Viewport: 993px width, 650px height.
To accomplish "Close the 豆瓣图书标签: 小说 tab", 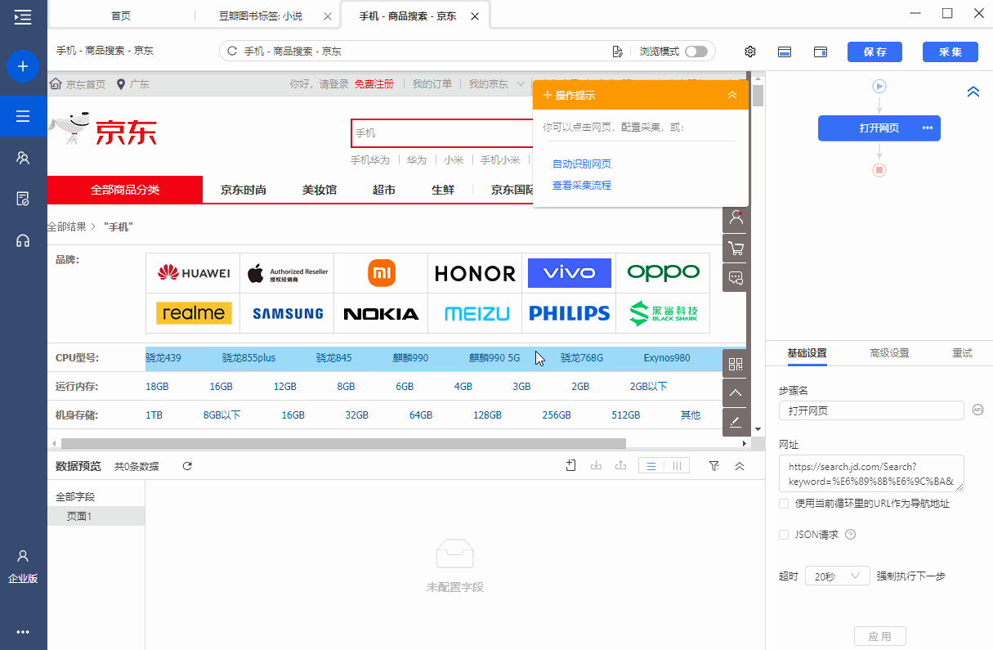I will point(328,16).
